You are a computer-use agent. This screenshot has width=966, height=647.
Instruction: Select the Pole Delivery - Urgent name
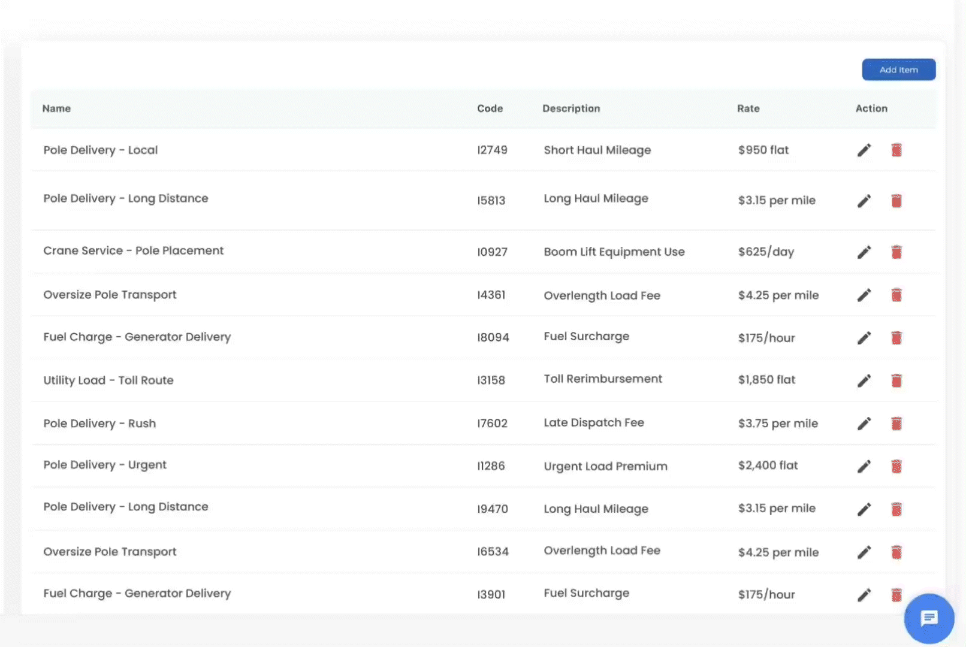pos(105,465)
